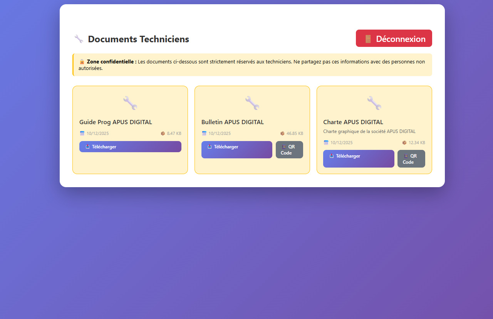This screenshot has height=319, width=493.
Task: Click the wrench icon beside Documents Techniciens title
Action: (x=79, y=39)
